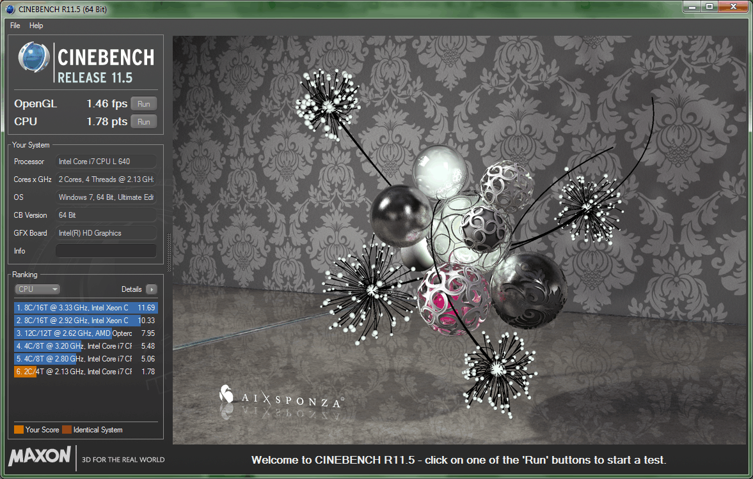The height and width of the screenshot is (479, 753).
Task: Click the Details arrow button
Action: 151,289
